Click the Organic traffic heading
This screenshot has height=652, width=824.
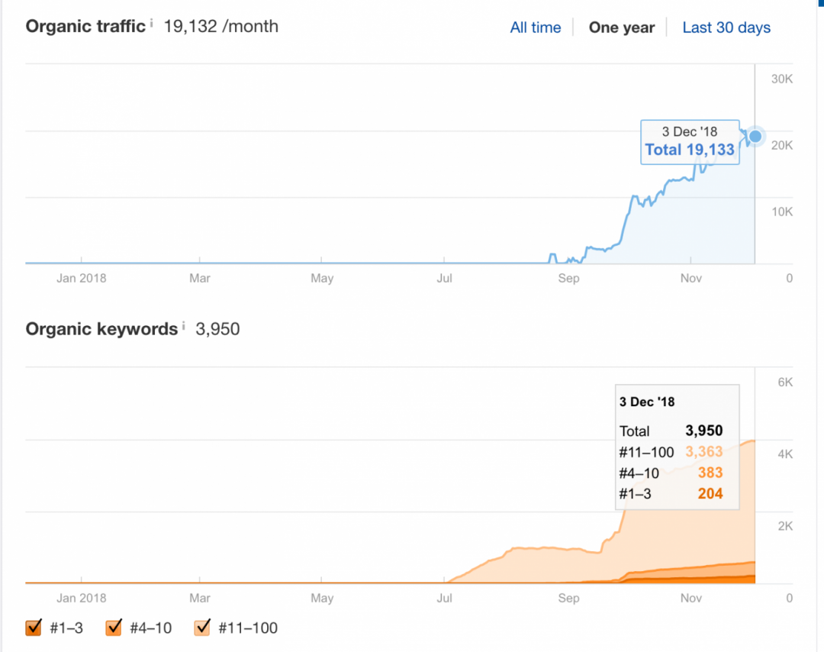[x=85, y=26]
